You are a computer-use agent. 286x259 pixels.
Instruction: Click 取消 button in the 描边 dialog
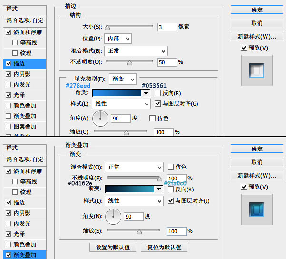coord(257,23)
